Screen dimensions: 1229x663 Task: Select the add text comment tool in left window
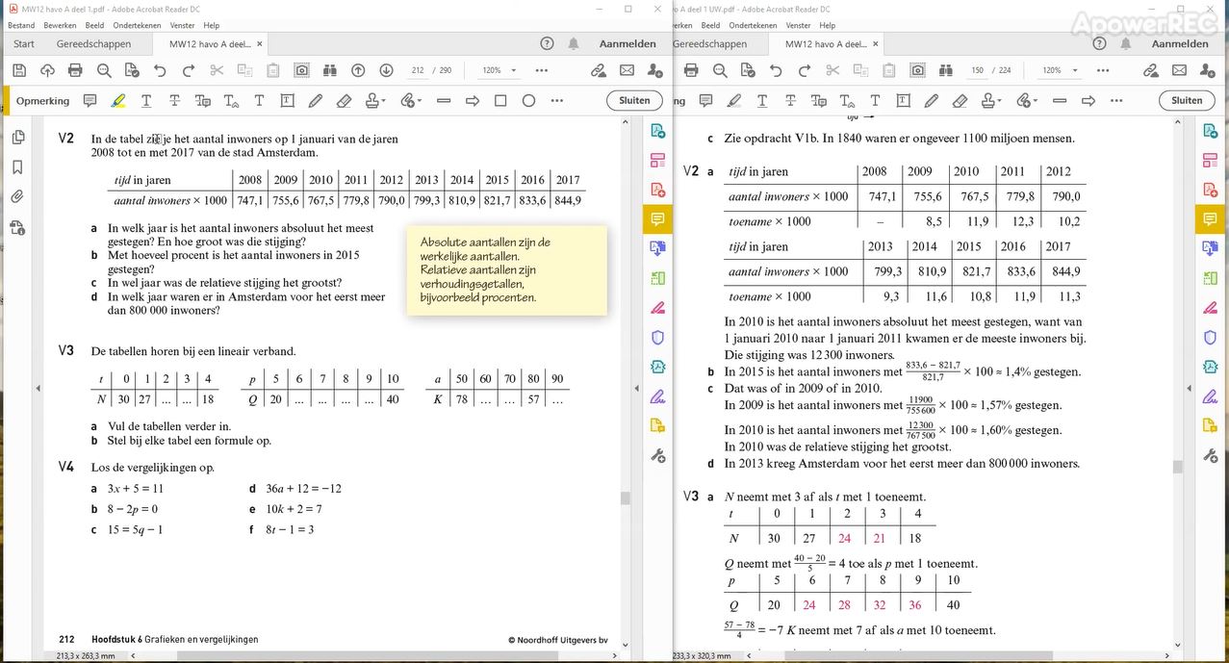pyautogui.click(x=259, y=100)
